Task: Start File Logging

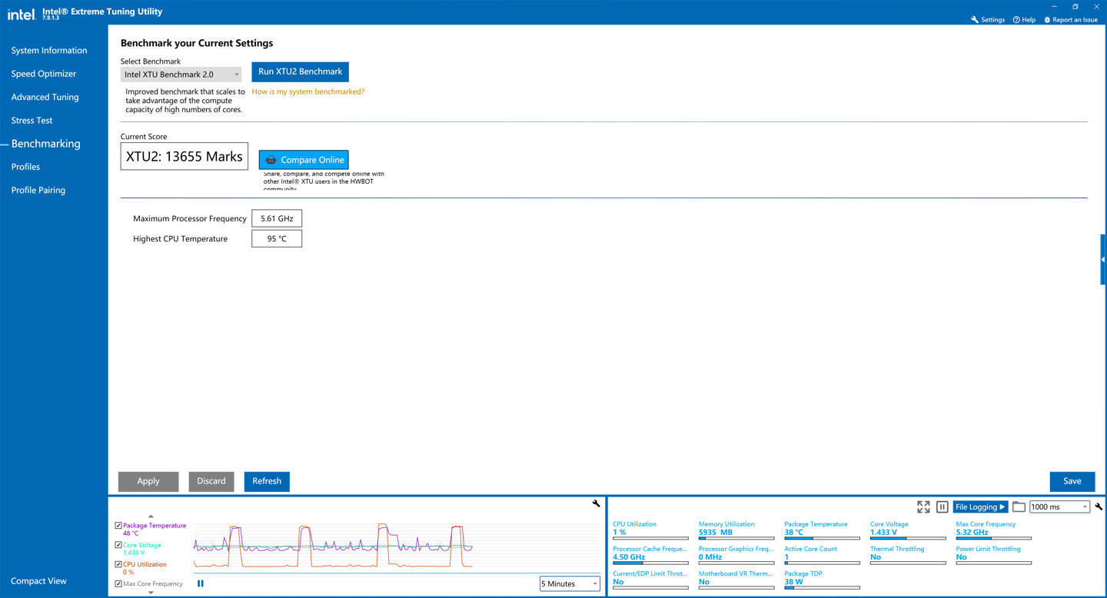Action: (980, 507)
